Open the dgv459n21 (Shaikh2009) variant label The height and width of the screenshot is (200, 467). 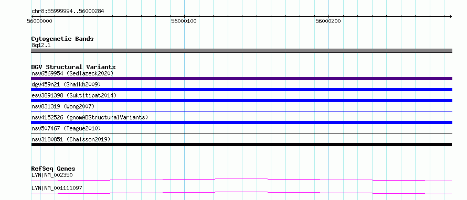click(x=66, y=84)
